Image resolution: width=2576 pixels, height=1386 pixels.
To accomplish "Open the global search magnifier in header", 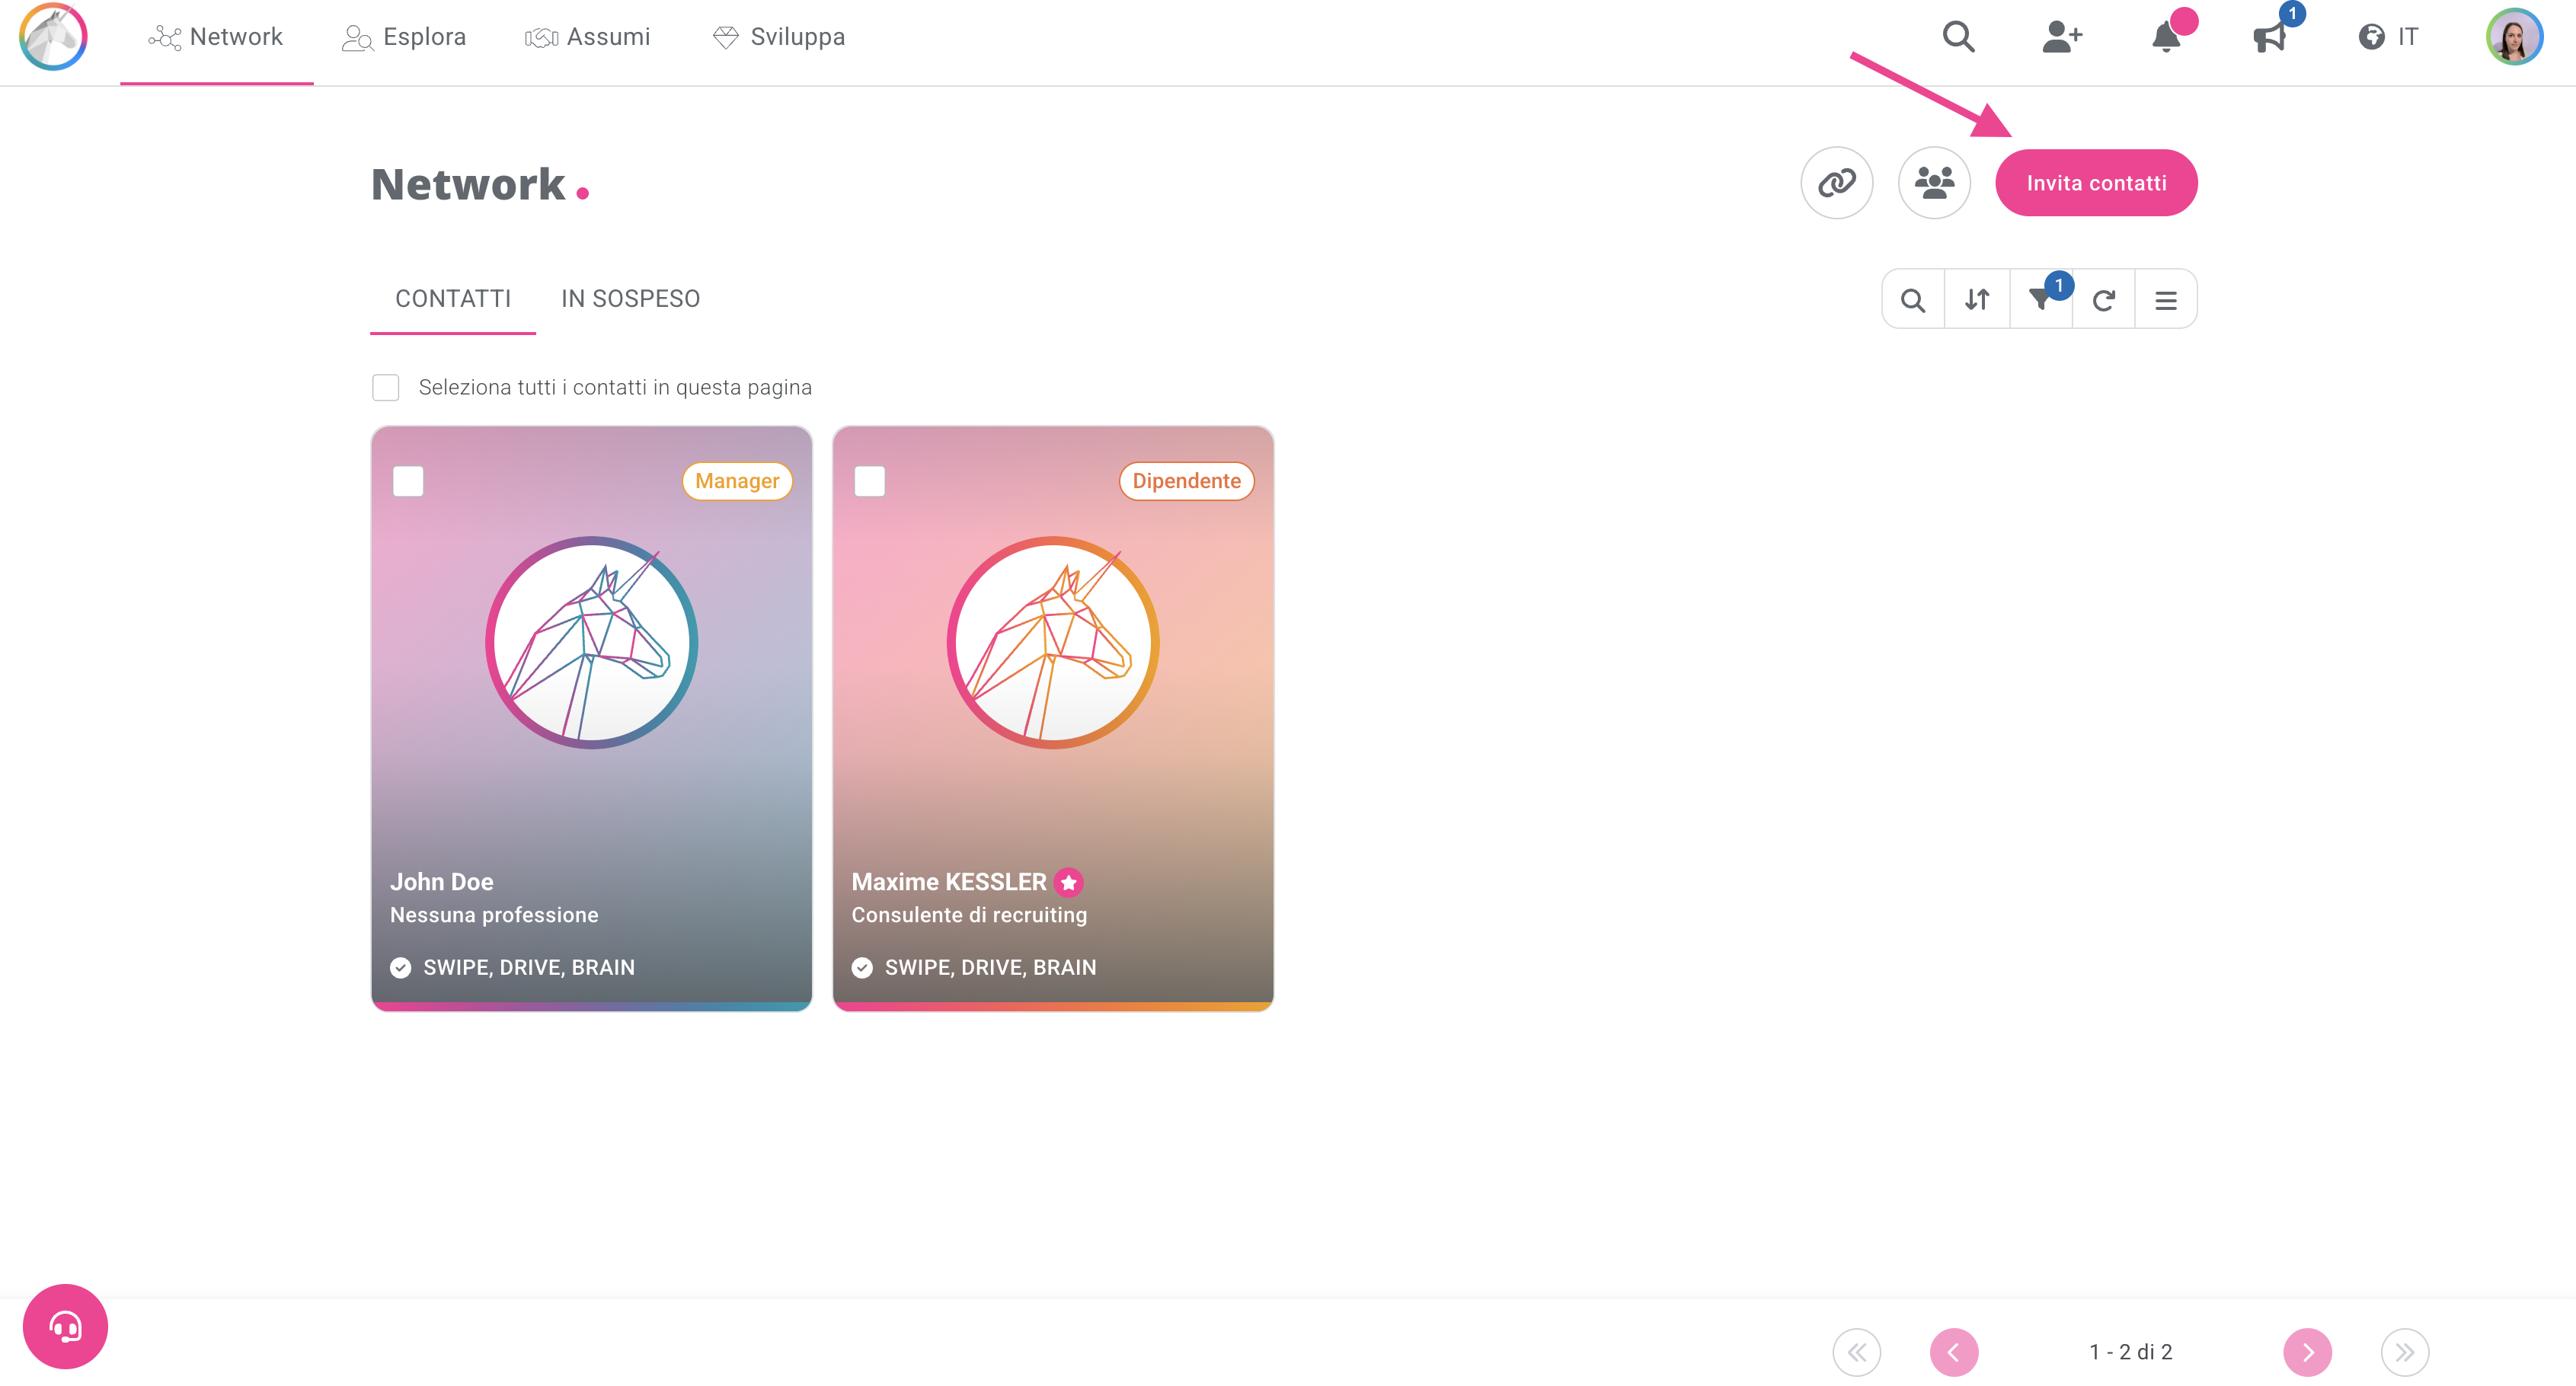I will click(1958, 37).
